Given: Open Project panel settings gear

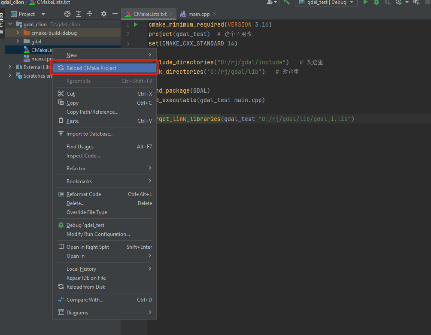Looking at the screenshot, I should 103,14.
